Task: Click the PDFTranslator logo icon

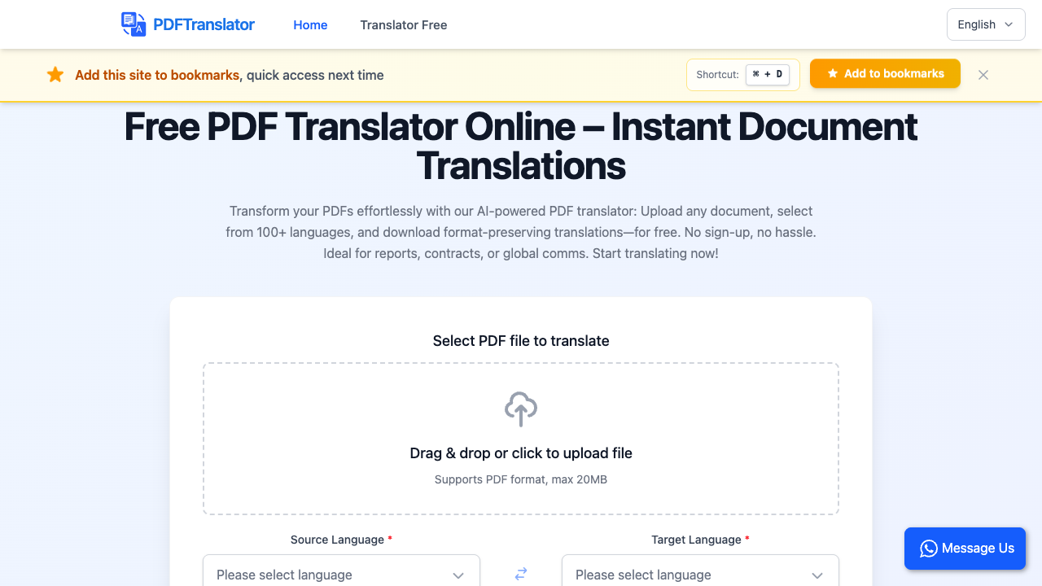Action: pos(133,24)
